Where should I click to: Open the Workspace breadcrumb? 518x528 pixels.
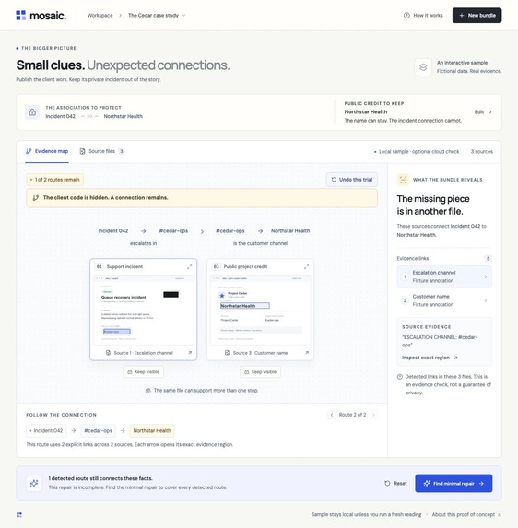pos(100,15)
